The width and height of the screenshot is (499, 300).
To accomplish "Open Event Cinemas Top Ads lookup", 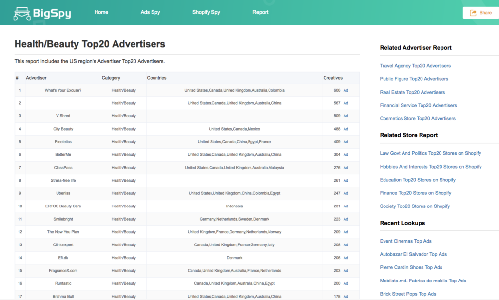I will [406, 241].
